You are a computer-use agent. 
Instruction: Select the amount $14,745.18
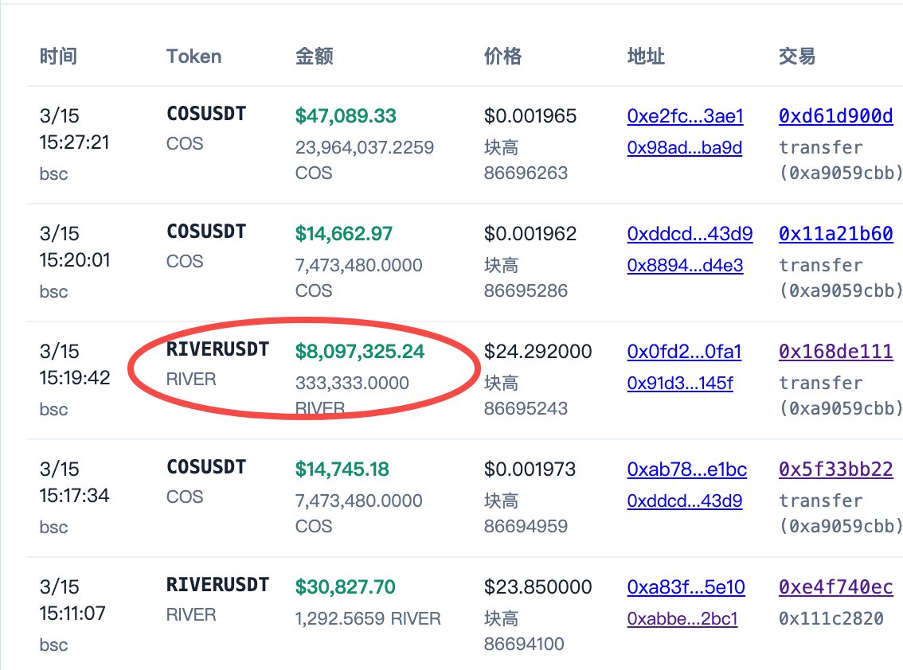click(x=342, y=469)
